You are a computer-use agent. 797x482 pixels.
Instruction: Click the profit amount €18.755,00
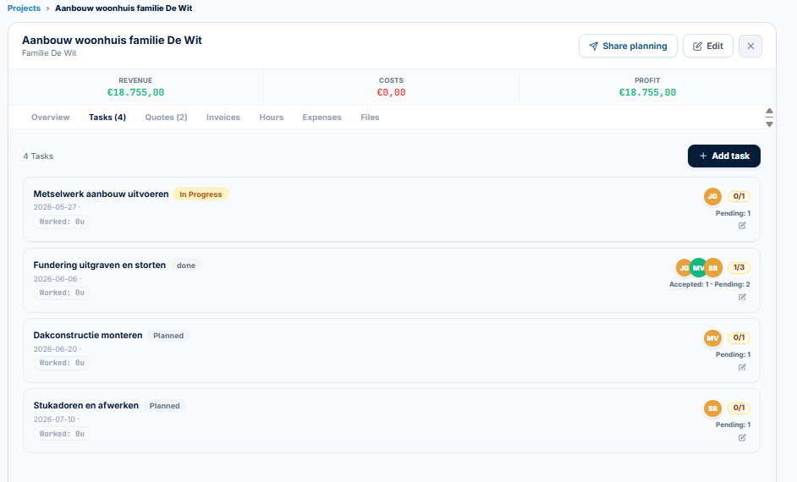647,92
